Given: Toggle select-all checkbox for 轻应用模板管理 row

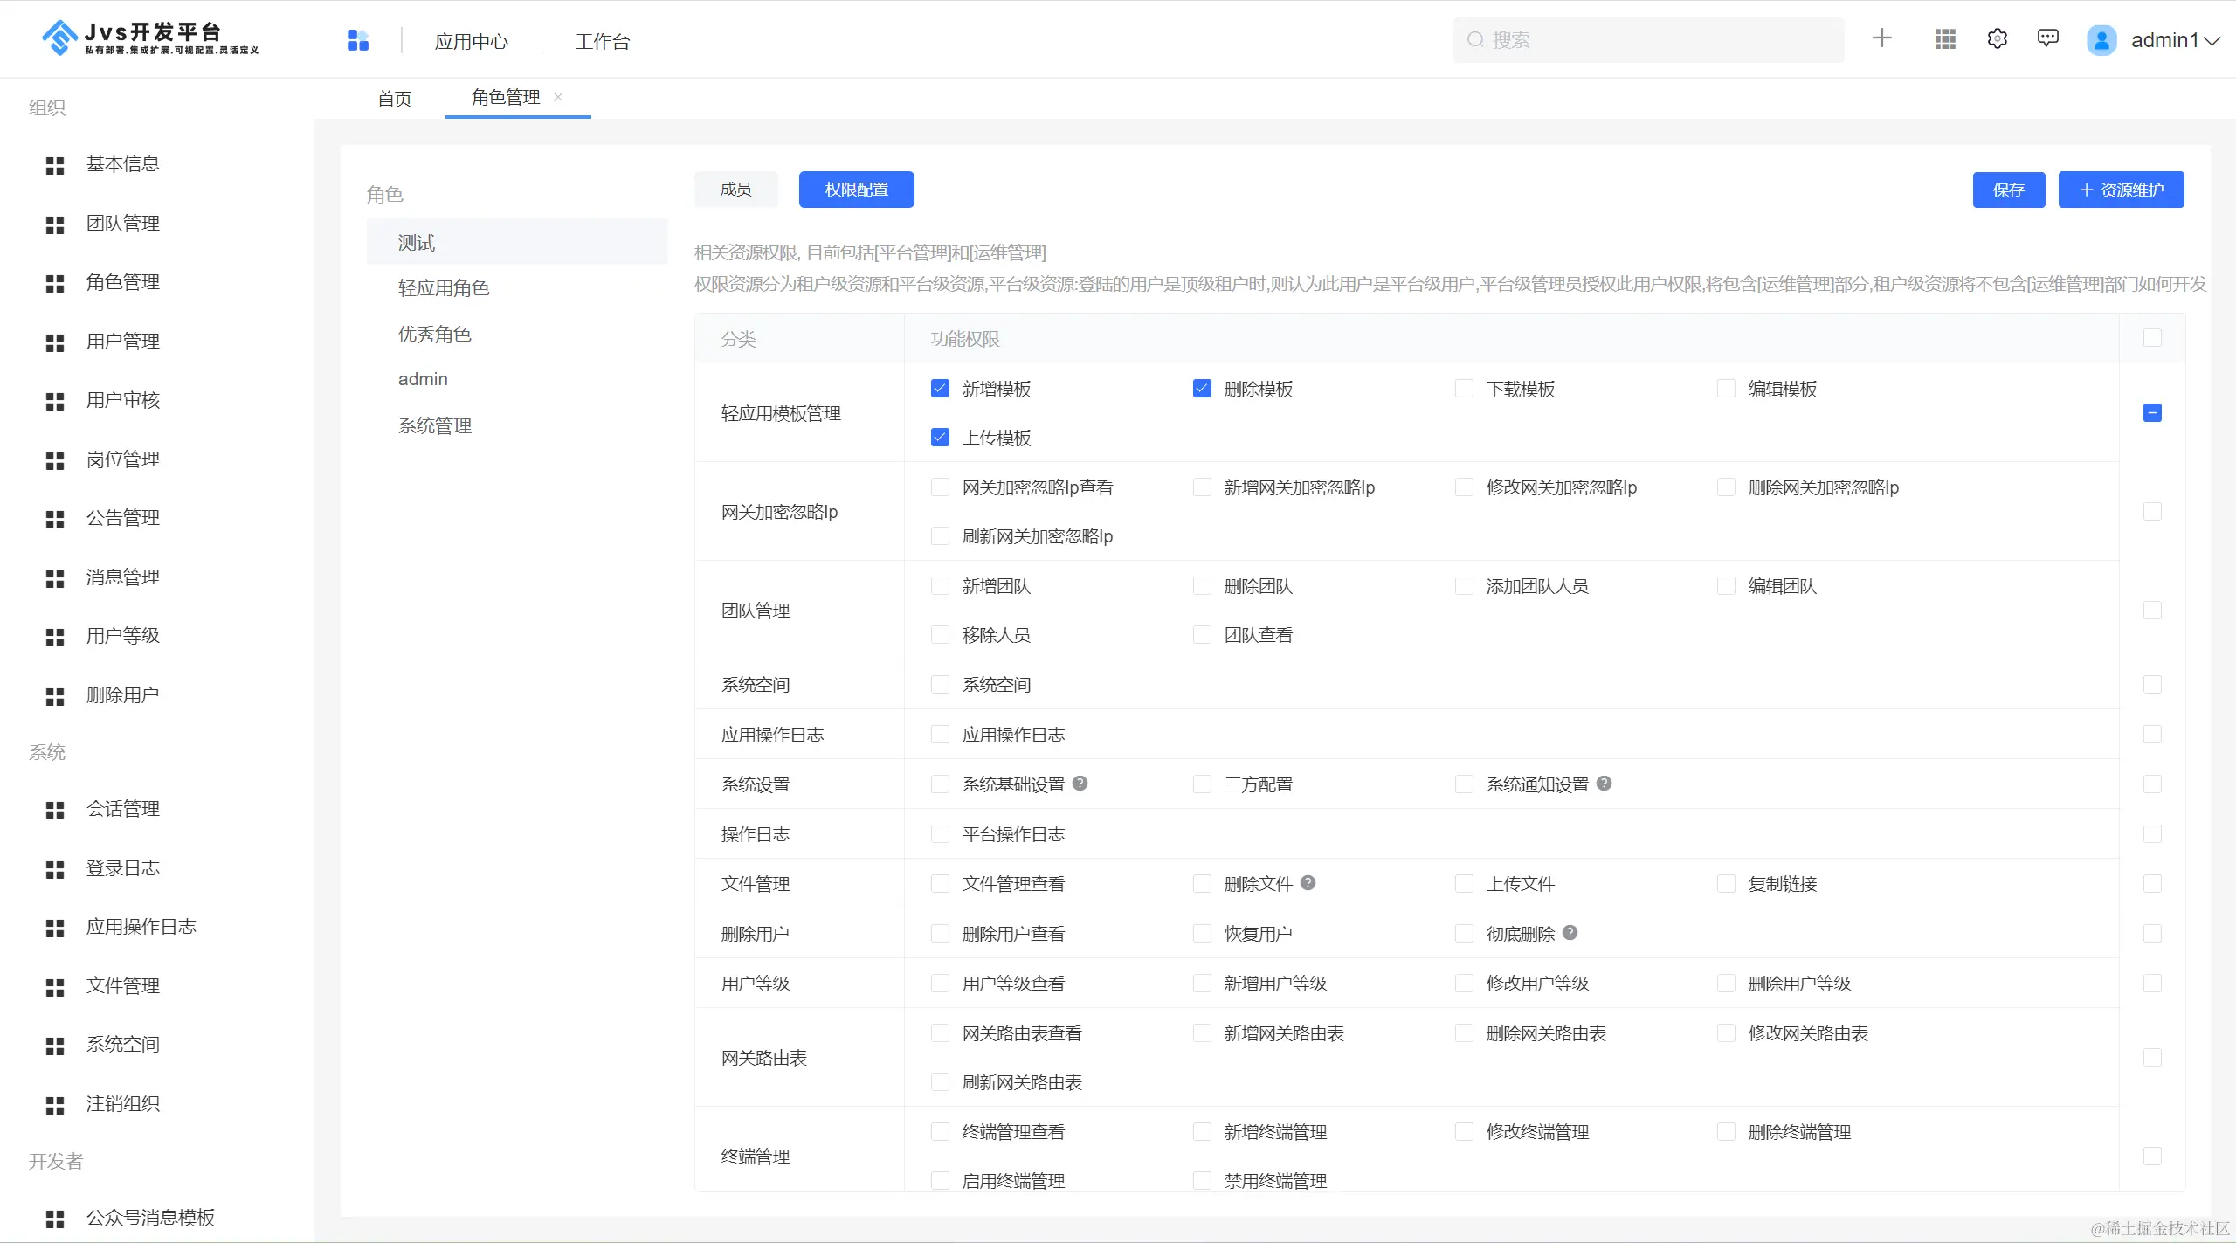Looking at the screenshot, I should pos(2152,413).
